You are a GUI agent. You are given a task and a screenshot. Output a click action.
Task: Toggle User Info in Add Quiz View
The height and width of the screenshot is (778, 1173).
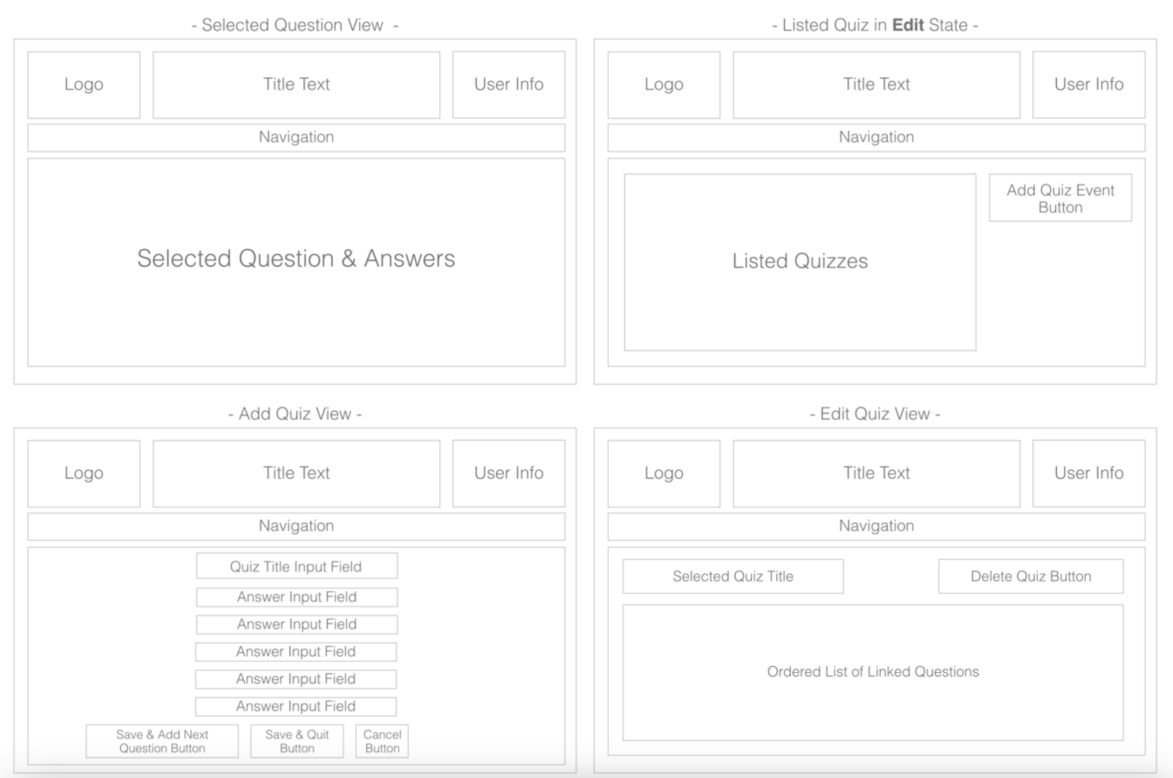pos(508,469)
